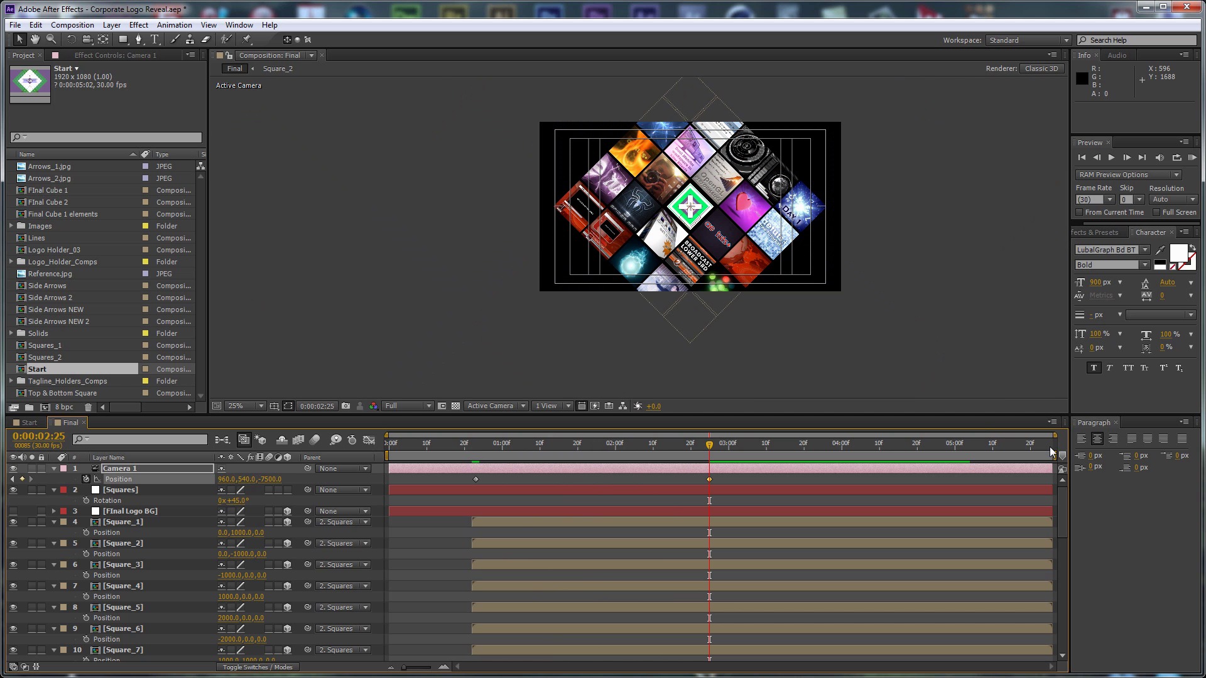
Task: Click the timeline zoom slider
Action: click(417, 667)
